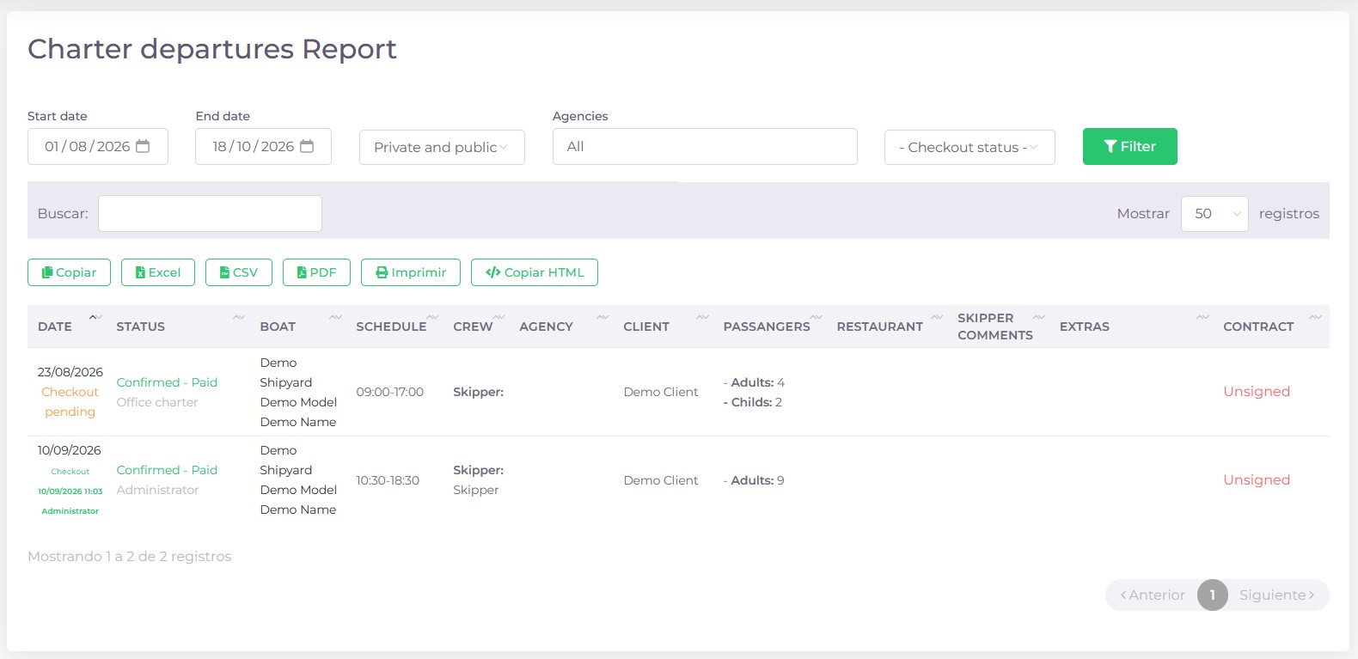
Task: Click Checkout pending under 23/08/2026
Action: click(70, 402)
